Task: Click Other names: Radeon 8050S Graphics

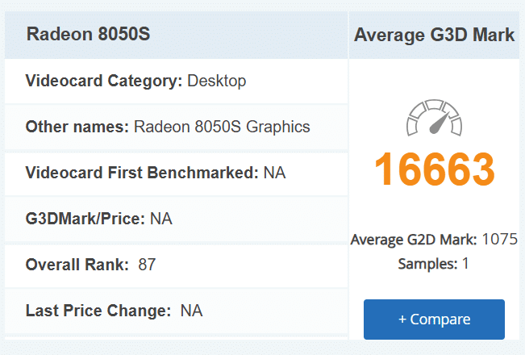Action: coord(176,127)
